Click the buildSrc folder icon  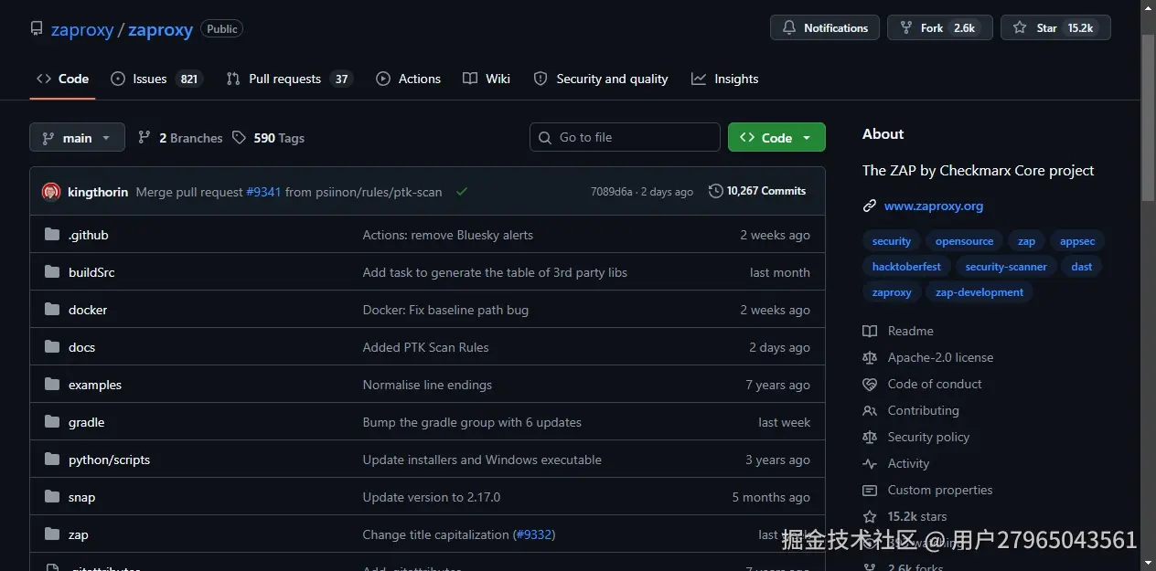(52, 272)
